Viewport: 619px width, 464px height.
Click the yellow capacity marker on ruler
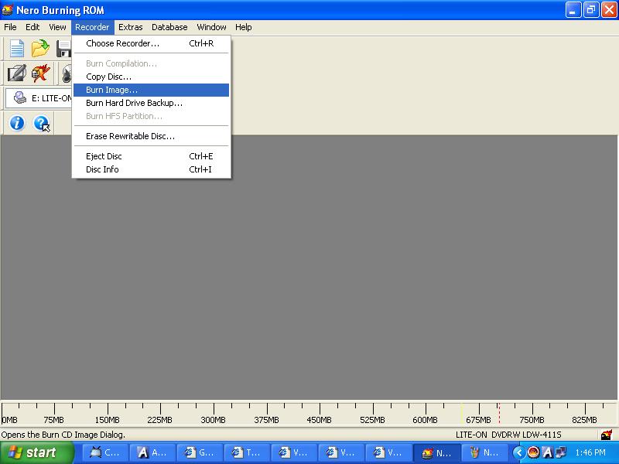(x=461, y=413)
